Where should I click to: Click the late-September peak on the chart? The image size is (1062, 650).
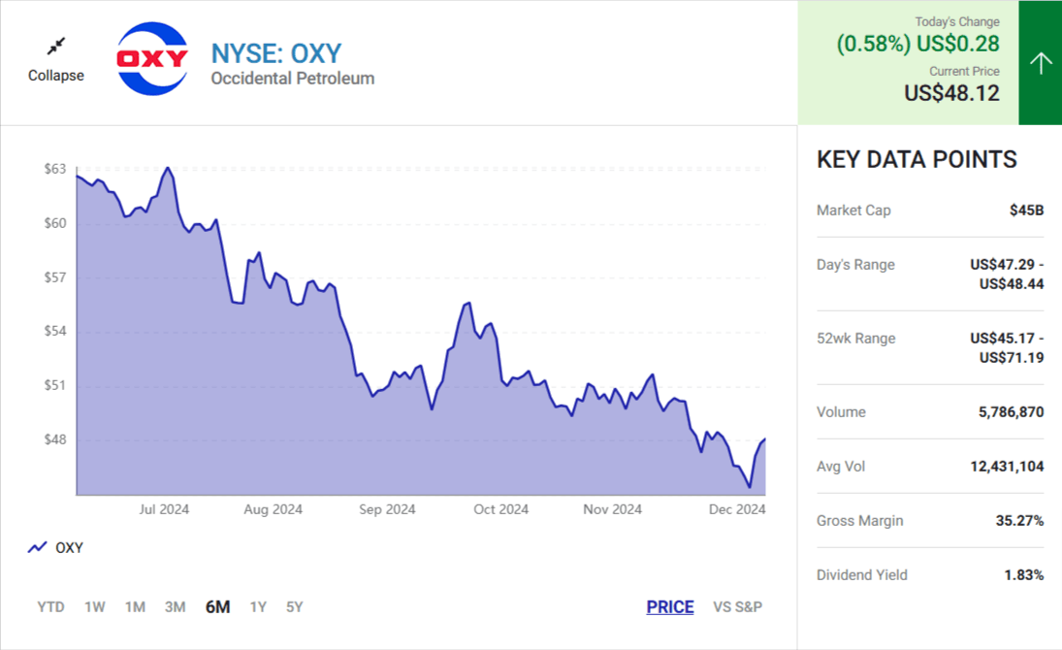point(468,304)
